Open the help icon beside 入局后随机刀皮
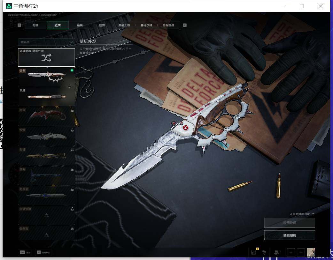The image size is (333, 260). click(x=313, y=214)
